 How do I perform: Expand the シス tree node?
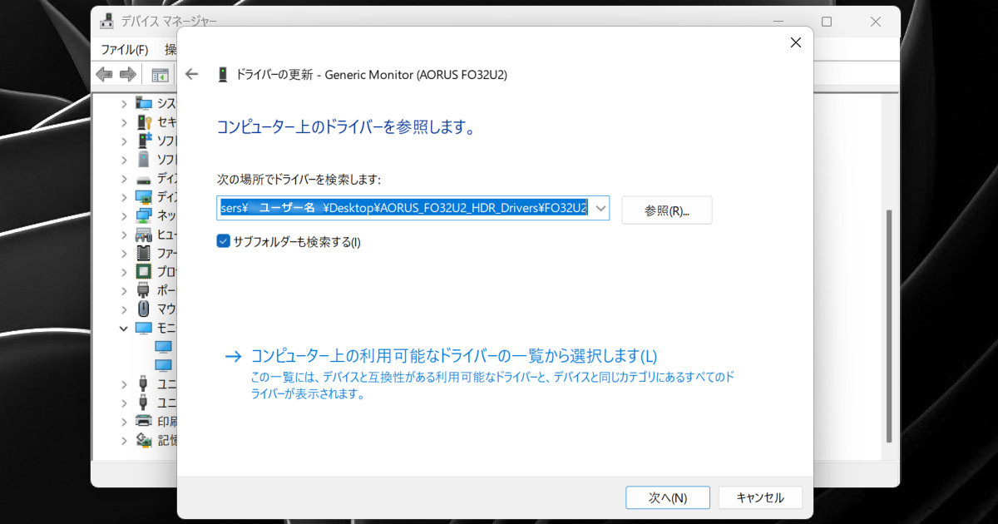124,103
